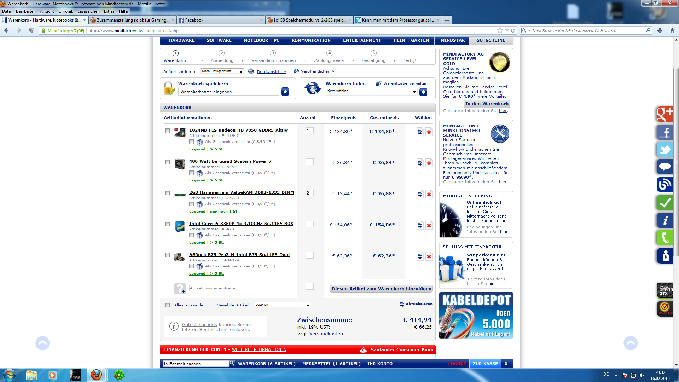Focus the Artikelnummer eintragen field

236,288
